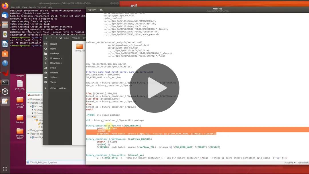Collapse the ZCU104_D top-level system node
This screenshot has width=309, height=174.
pyautogui.click(x=28, y=103)
